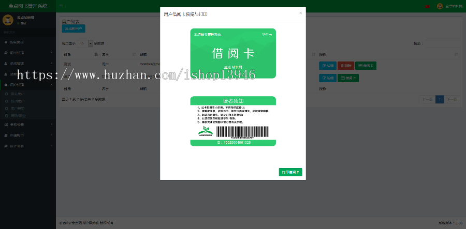This screenshot has height=229, width=466.
Task: Click the green print borrowing card button
Action: click(290, 172)
